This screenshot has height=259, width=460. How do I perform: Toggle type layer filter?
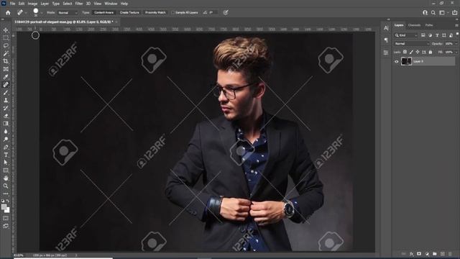tap(437, 35)
